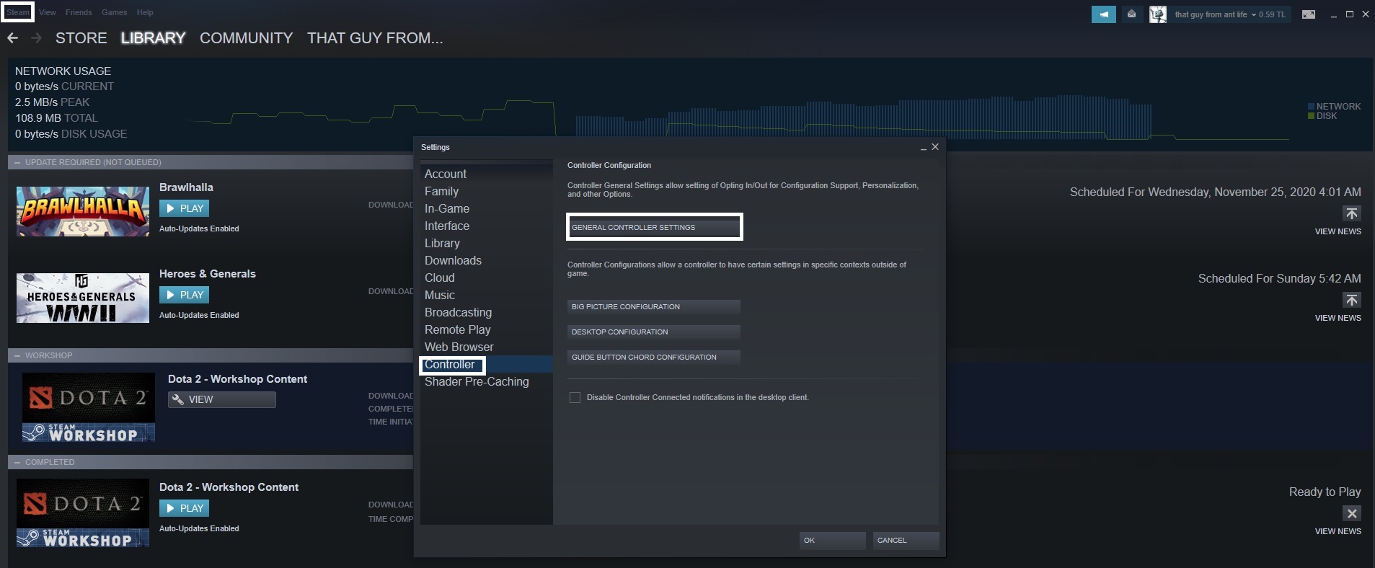Open the inbox envelope icon

(1131, 14)
